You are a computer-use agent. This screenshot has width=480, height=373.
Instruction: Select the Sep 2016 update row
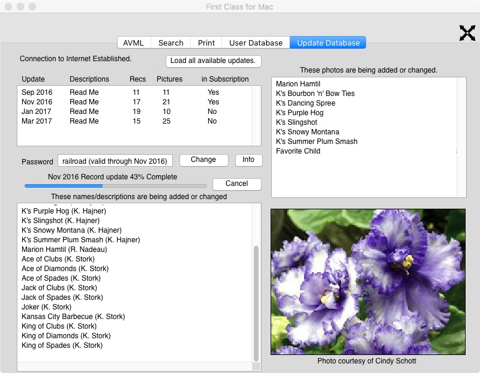(134, 92)
